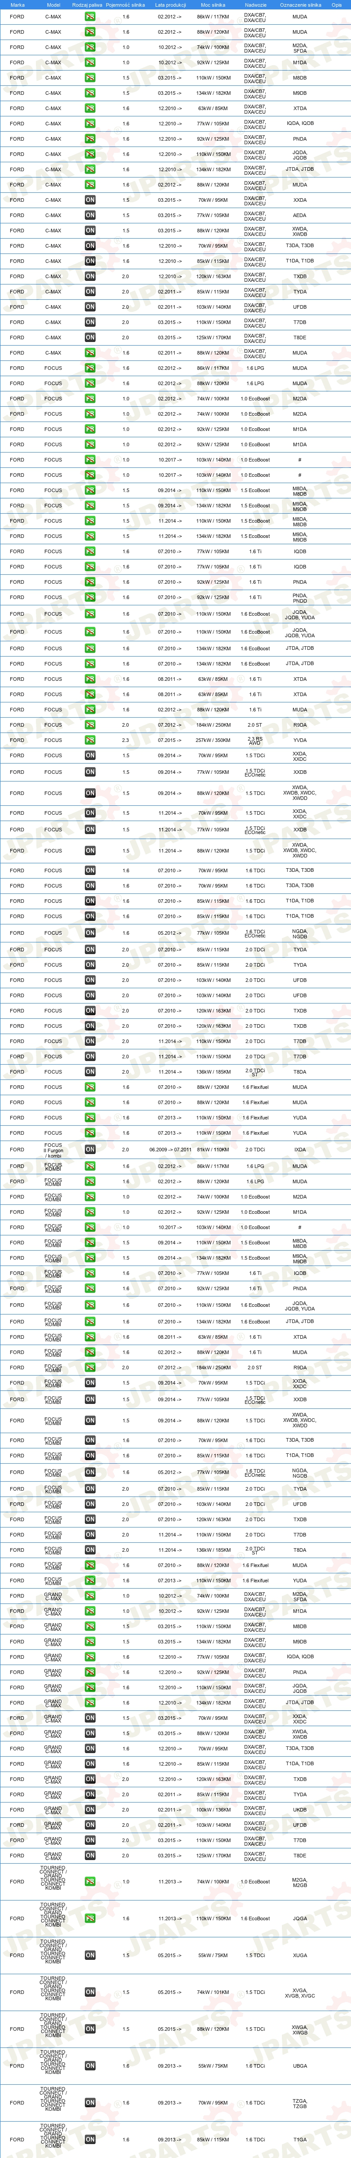Click the 'Opis' column header

[x=336, y=5]
